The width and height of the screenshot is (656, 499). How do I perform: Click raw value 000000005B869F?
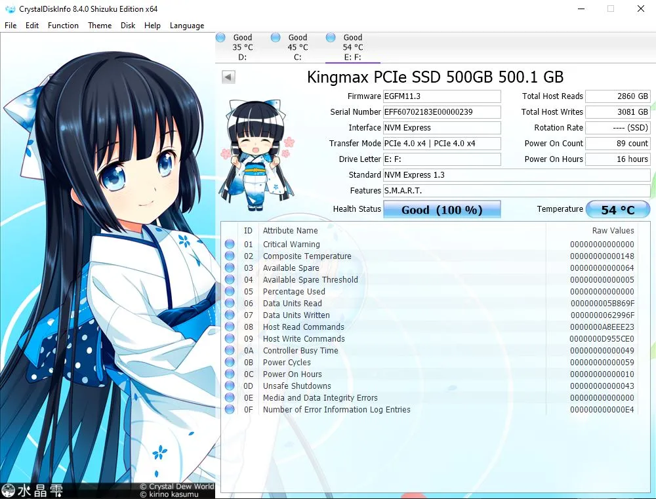(x=602, y=303)
